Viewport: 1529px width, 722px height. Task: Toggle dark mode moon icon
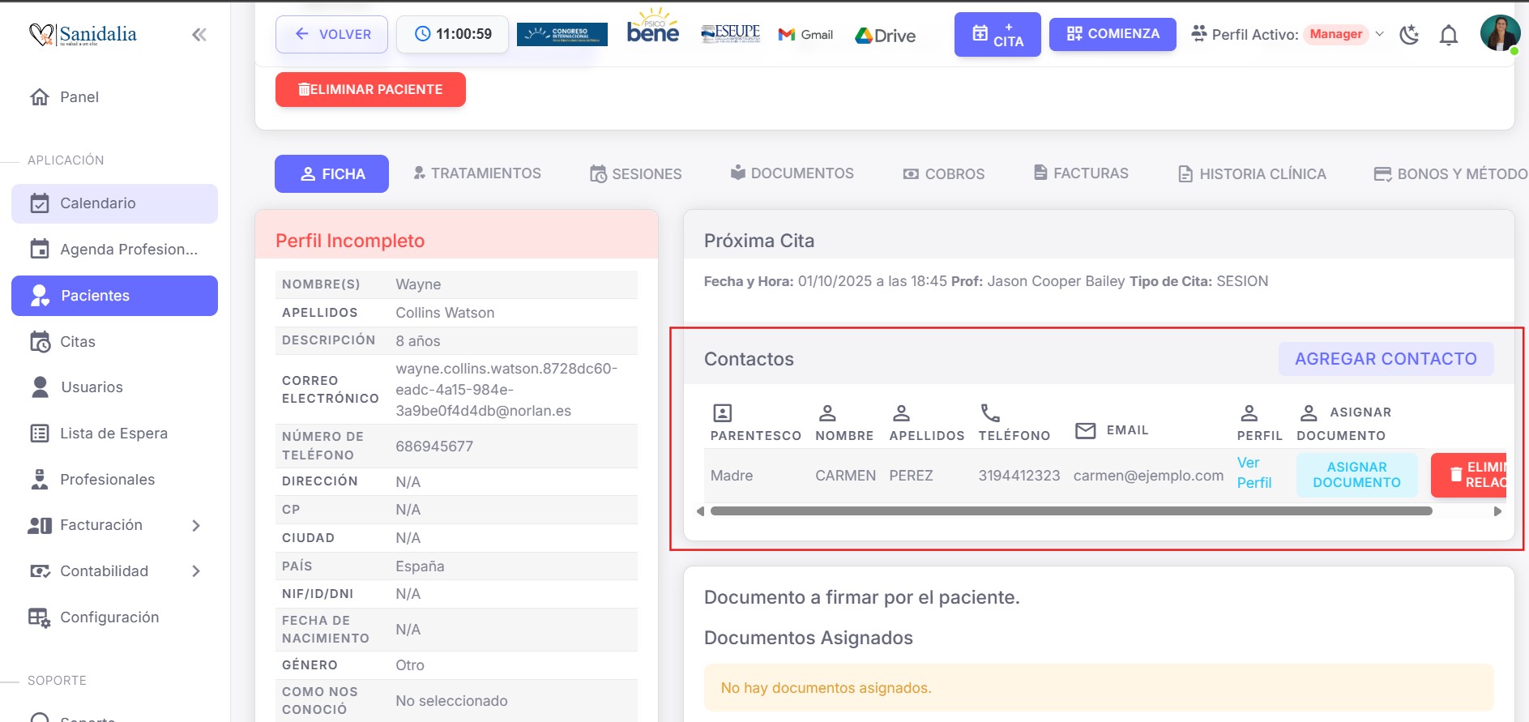point(1409,35)
